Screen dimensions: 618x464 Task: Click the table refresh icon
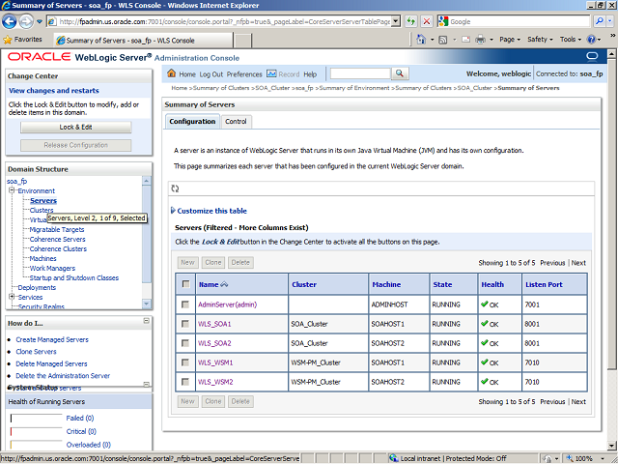[x=175, y=188]
